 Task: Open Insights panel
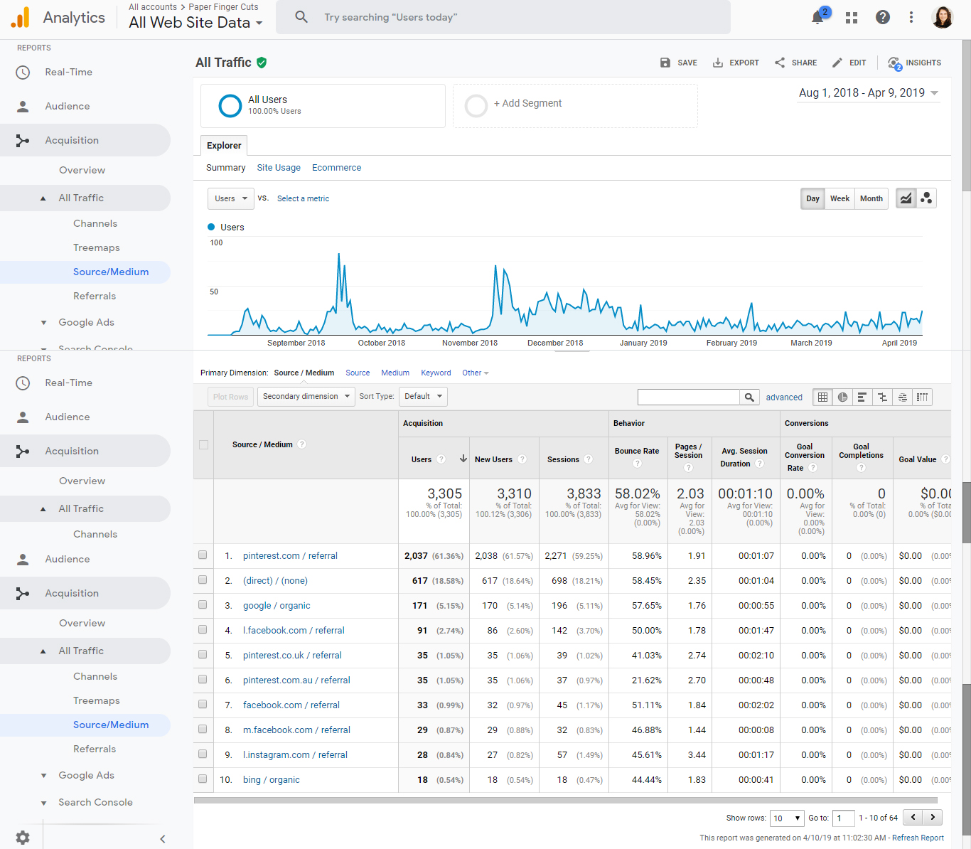click(914, 63)
